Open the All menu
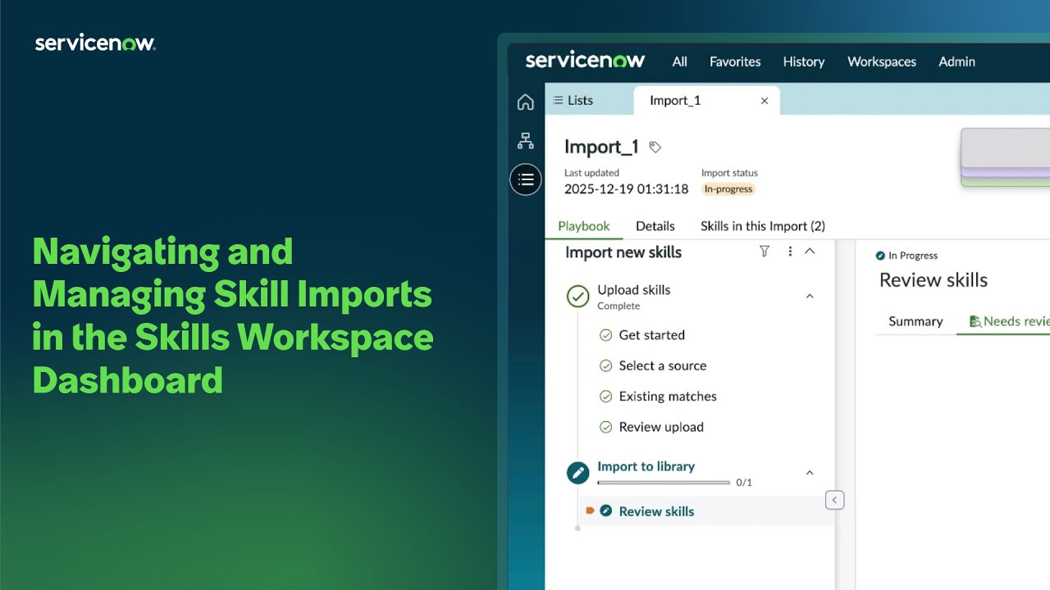 click(680, 61)
